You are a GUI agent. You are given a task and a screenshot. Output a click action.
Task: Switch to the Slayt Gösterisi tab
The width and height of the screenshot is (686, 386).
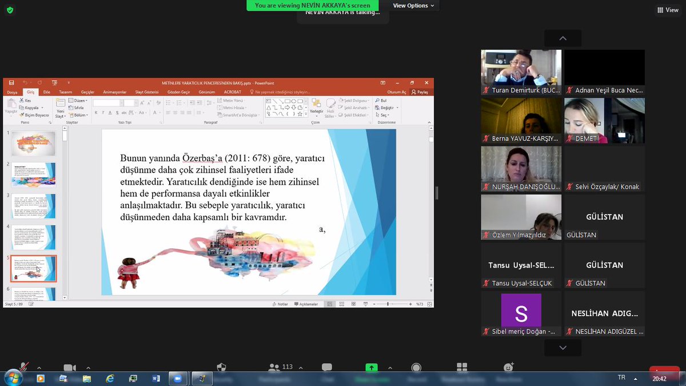coord(147,92)
